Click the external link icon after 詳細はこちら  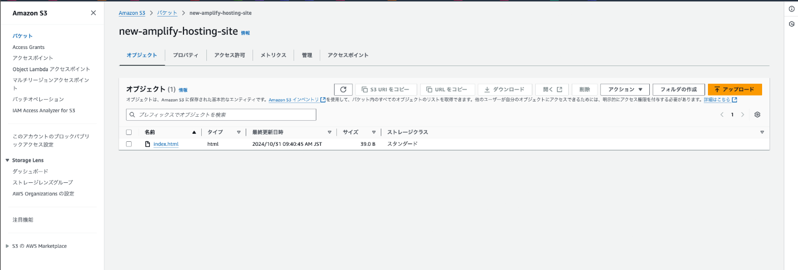click(735, 100)
